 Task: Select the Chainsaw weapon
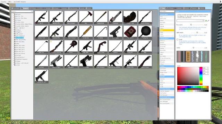click(x=116, y=17)
